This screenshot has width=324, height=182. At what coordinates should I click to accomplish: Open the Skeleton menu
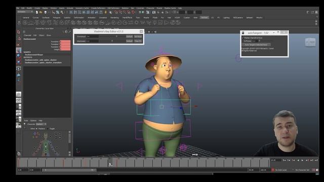pyautogui.click(x=125, y=8)
